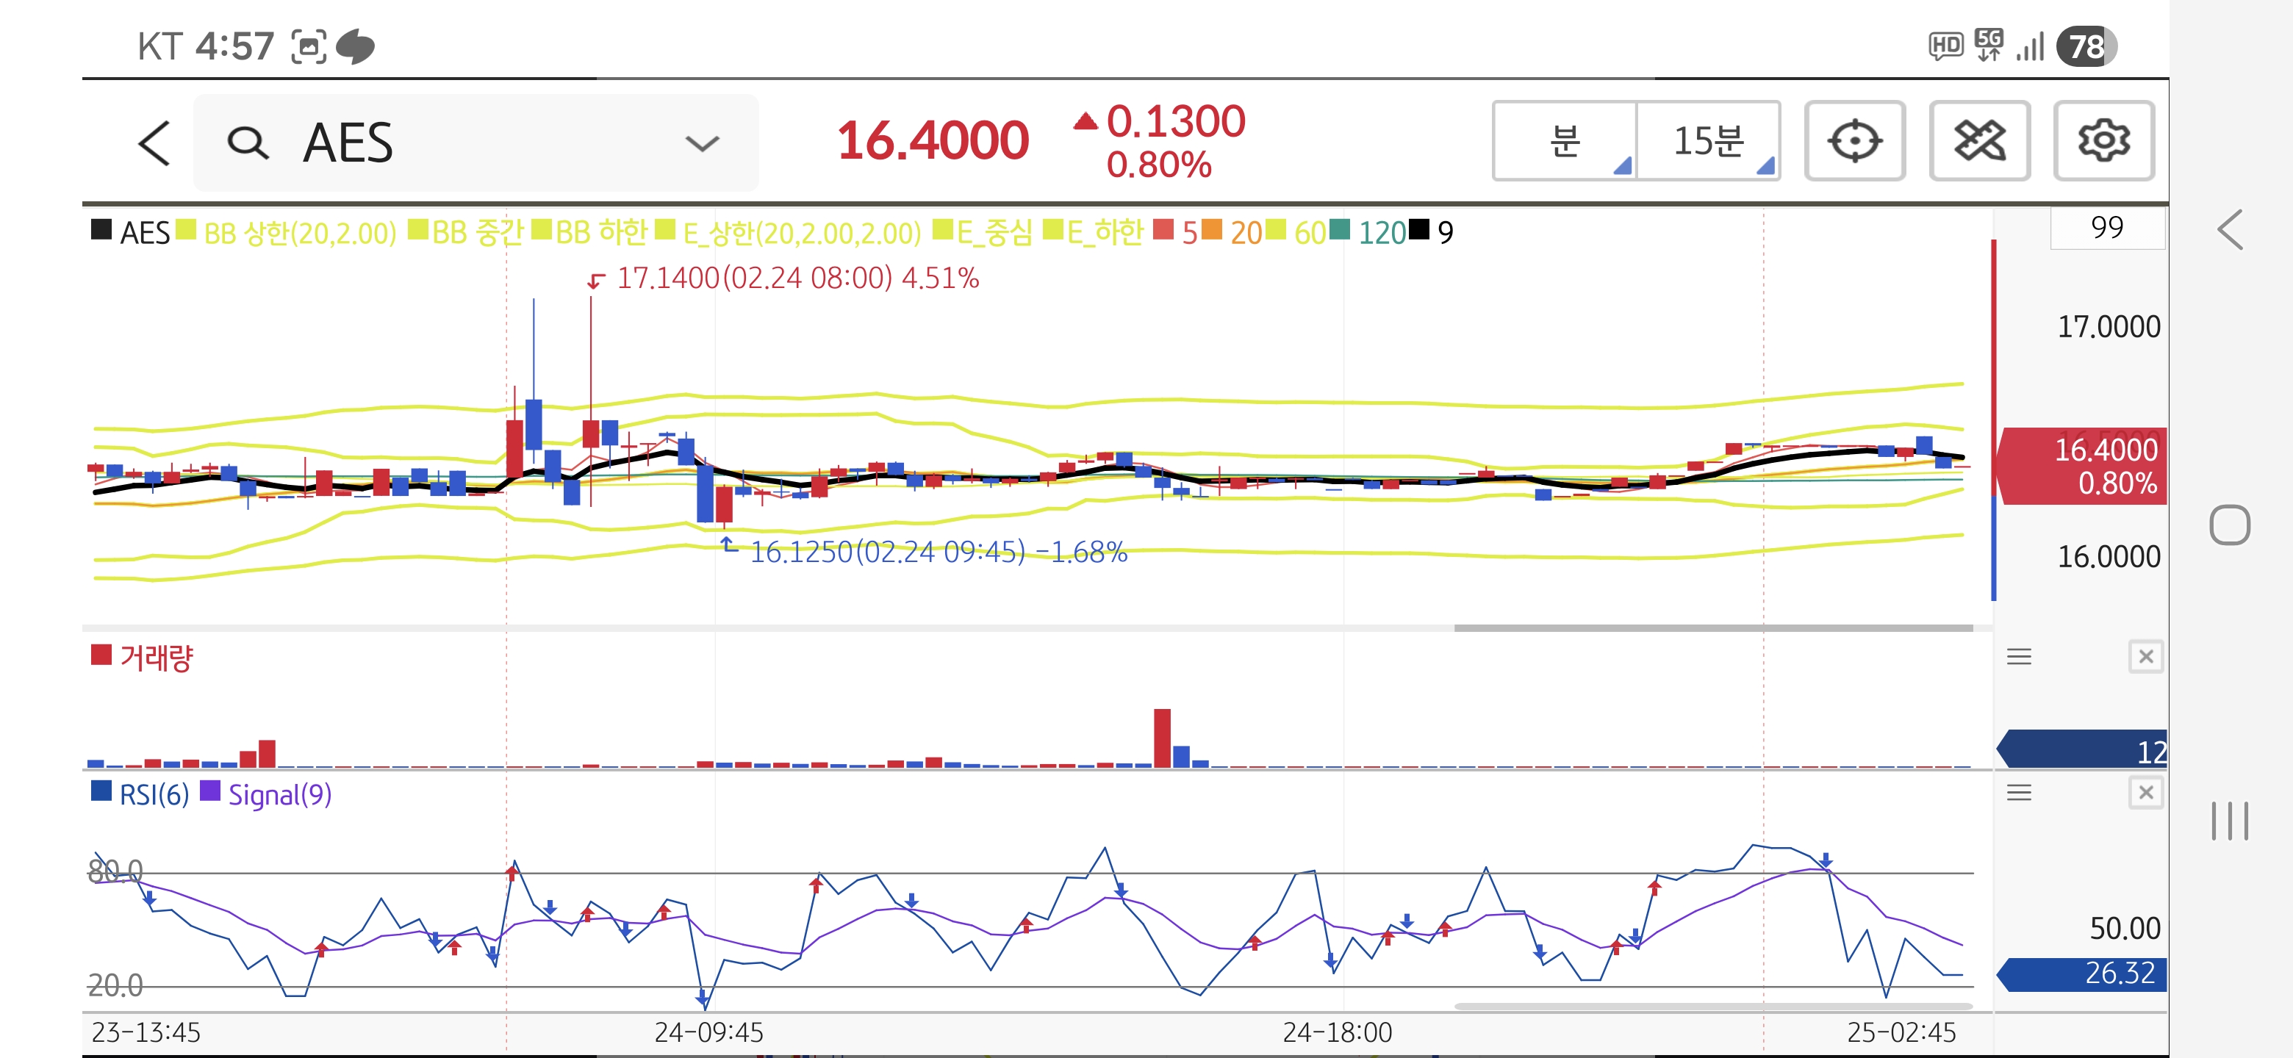Screen dimensions: 2293x1058
Task: Open the crosshair tracking tool
Action: pyautogui.click(x=1854, y=142)
